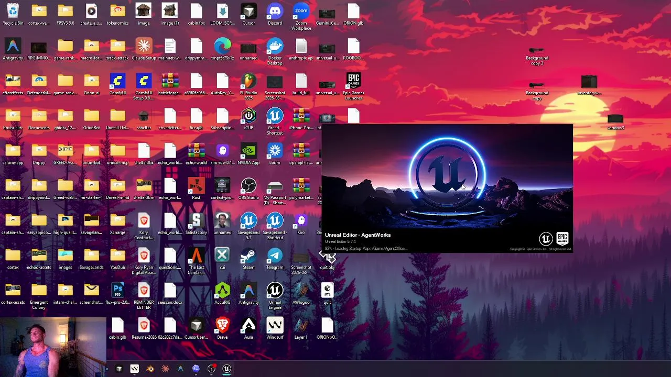Select the ORION.glb file
Viewport: 671px width, 377px height.
click(x=353, y=15)
